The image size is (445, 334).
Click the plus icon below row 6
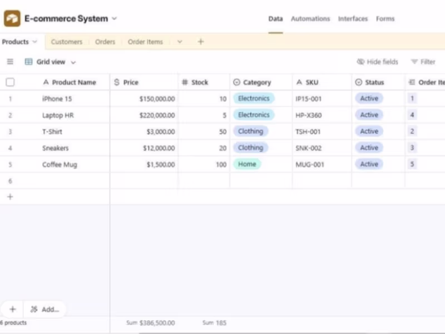tap(10, 197)
